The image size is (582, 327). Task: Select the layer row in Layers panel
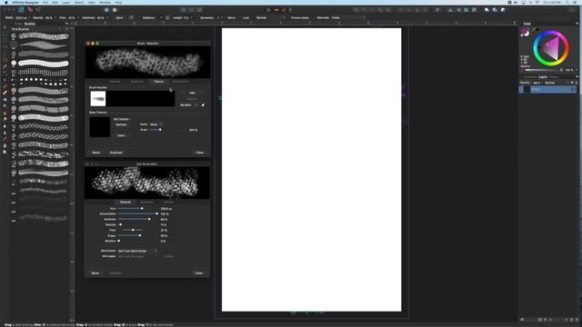click(547, 89)
